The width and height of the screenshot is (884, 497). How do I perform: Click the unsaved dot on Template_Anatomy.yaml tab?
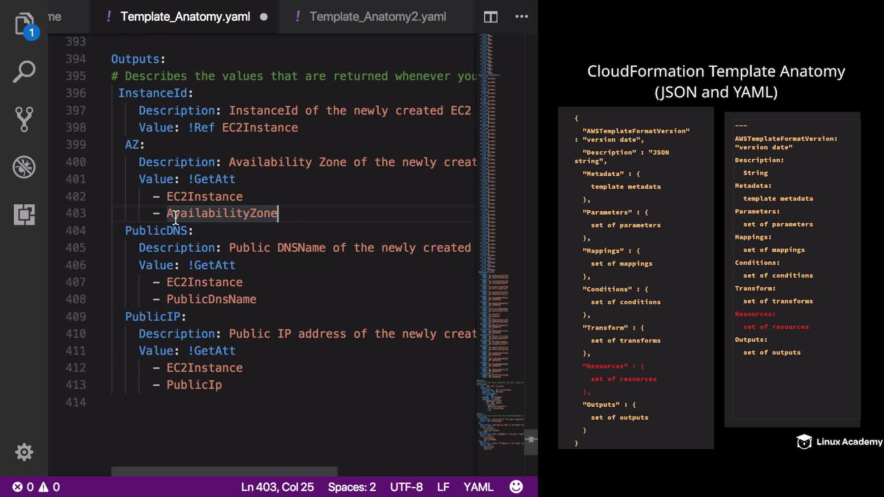point(264,17)
